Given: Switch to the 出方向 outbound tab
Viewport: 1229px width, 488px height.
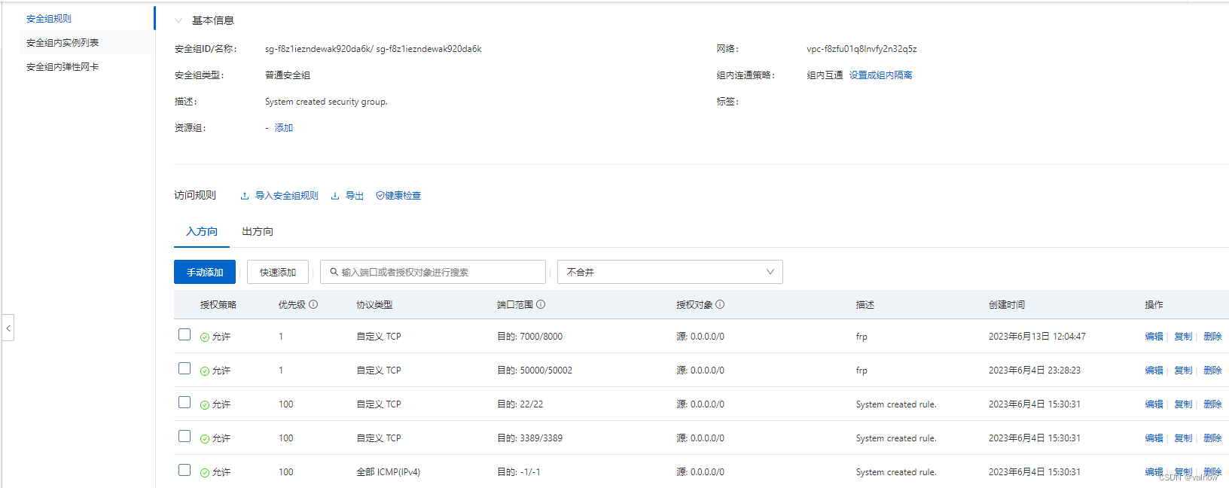Looking at the screenshot, I should pyautogui.click(x=258, y=231).
